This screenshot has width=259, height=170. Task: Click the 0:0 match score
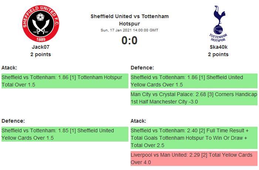[129, 40]
